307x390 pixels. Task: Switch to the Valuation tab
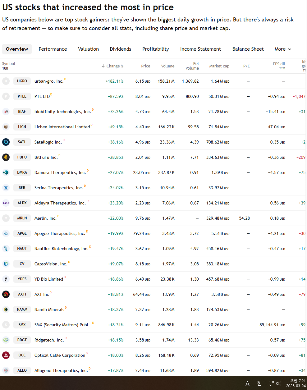89,49
